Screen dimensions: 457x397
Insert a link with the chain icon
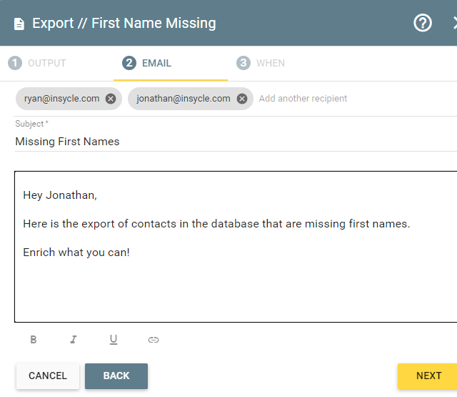click(154, 340)
